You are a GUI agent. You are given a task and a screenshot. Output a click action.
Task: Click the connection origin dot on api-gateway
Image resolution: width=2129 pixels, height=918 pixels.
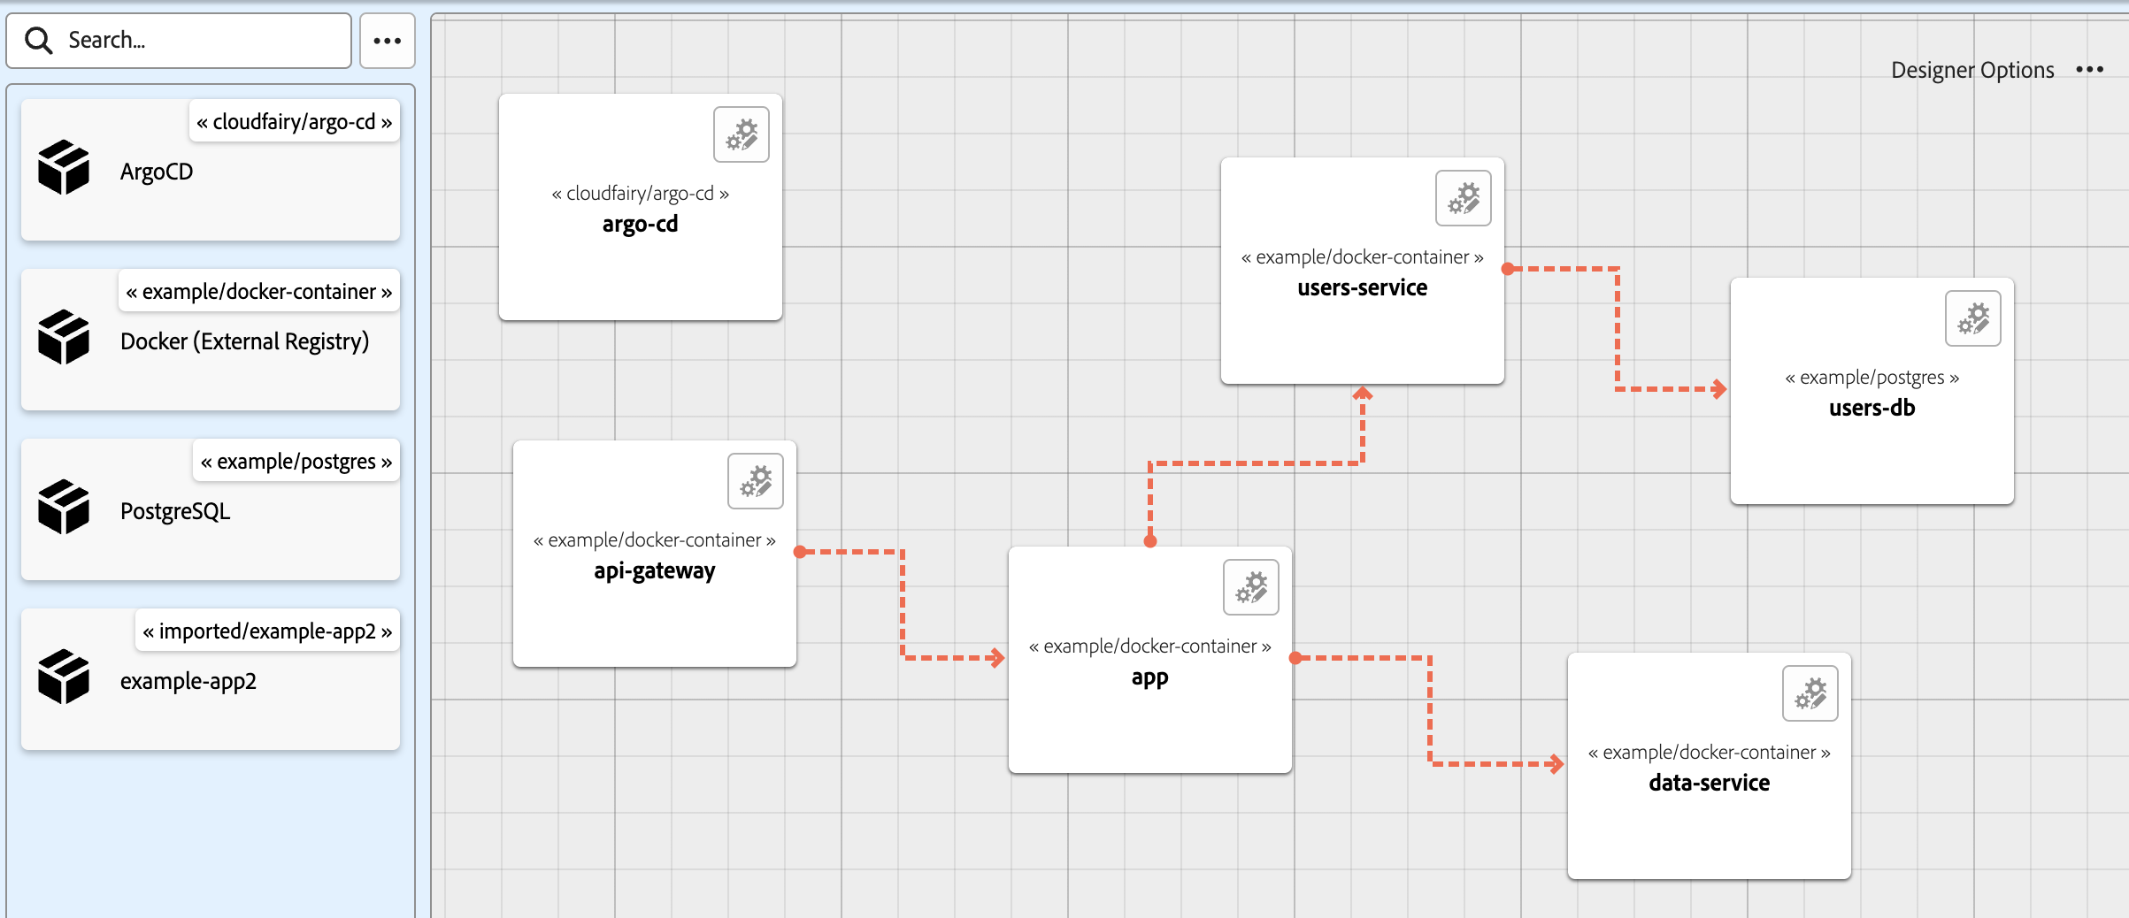click(800, 552)
